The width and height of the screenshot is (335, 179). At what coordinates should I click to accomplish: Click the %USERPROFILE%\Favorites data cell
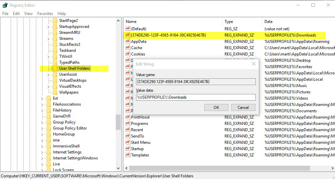[x=288, y=66]
